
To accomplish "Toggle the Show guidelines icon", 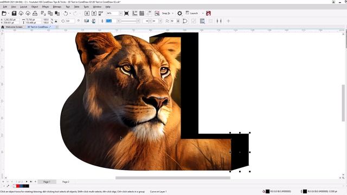I will click(149, 14).
